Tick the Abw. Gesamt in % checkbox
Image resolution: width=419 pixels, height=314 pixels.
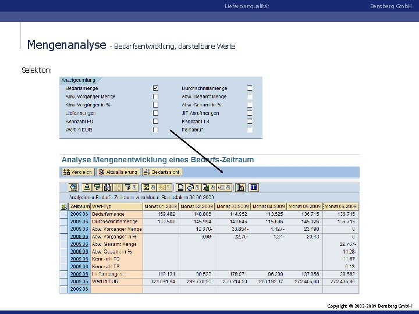click(250, 105)
